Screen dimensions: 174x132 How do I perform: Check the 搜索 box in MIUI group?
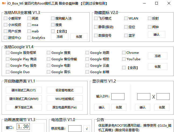(x=53, y=25)
